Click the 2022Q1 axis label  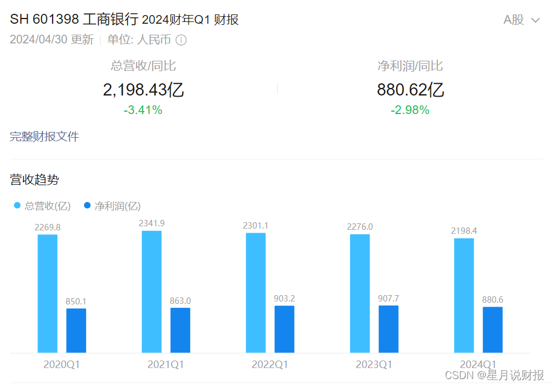point(270,365)
